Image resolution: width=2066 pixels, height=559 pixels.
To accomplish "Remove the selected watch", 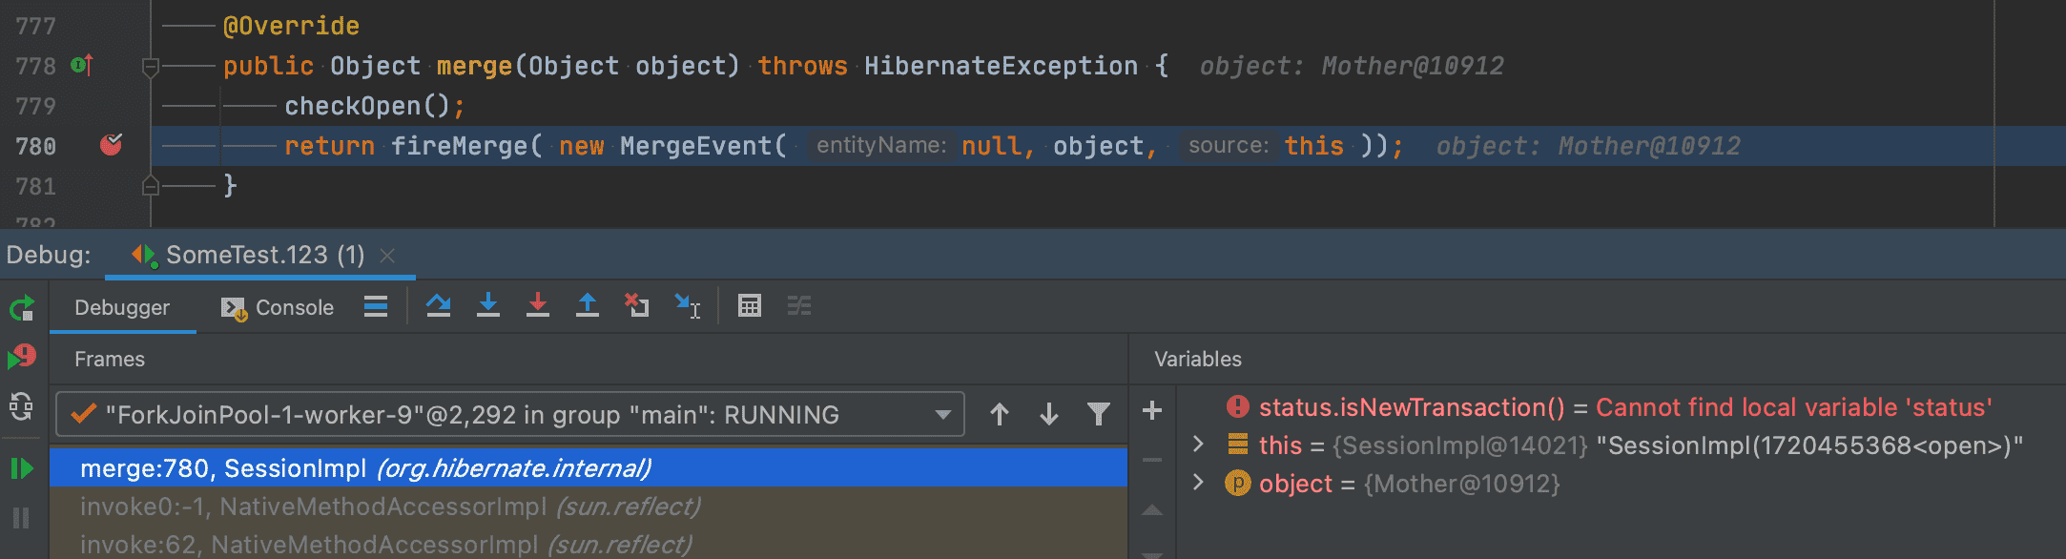I will pyautogui.click(x=1152, y=460).
